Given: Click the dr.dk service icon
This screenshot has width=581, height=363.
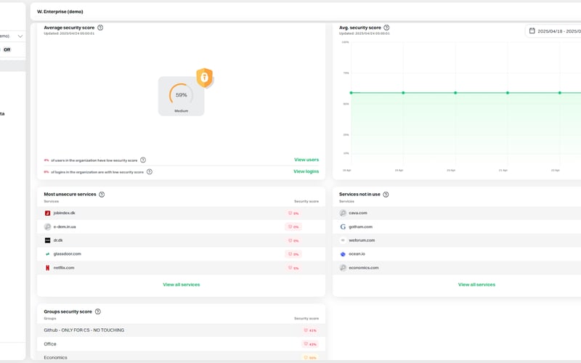Looking at the screenshot, I should [x=47, y=240].
